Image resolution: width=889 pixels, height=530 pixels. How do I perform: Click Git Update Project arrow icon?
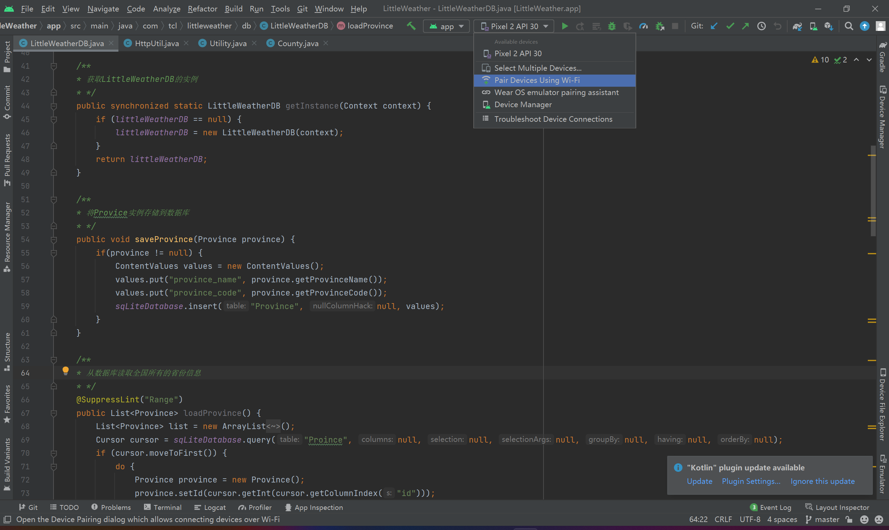[714, 26]
